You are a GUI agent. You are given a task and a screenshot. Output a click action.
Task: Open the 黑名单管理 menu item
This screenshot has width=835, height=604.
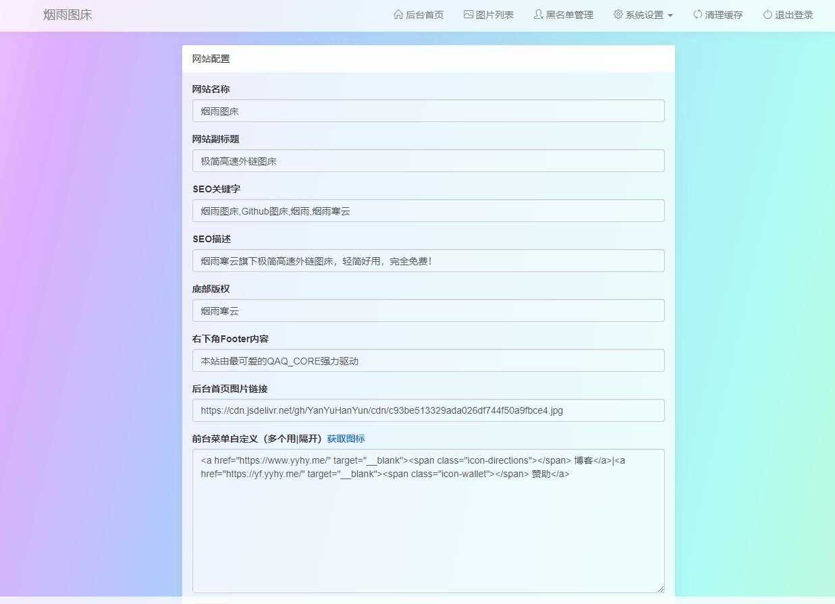click(570, 15)
